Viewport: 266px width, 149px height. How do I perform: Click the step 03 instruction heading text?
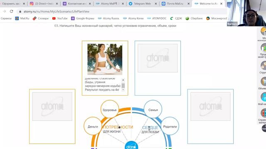point(116,26)
